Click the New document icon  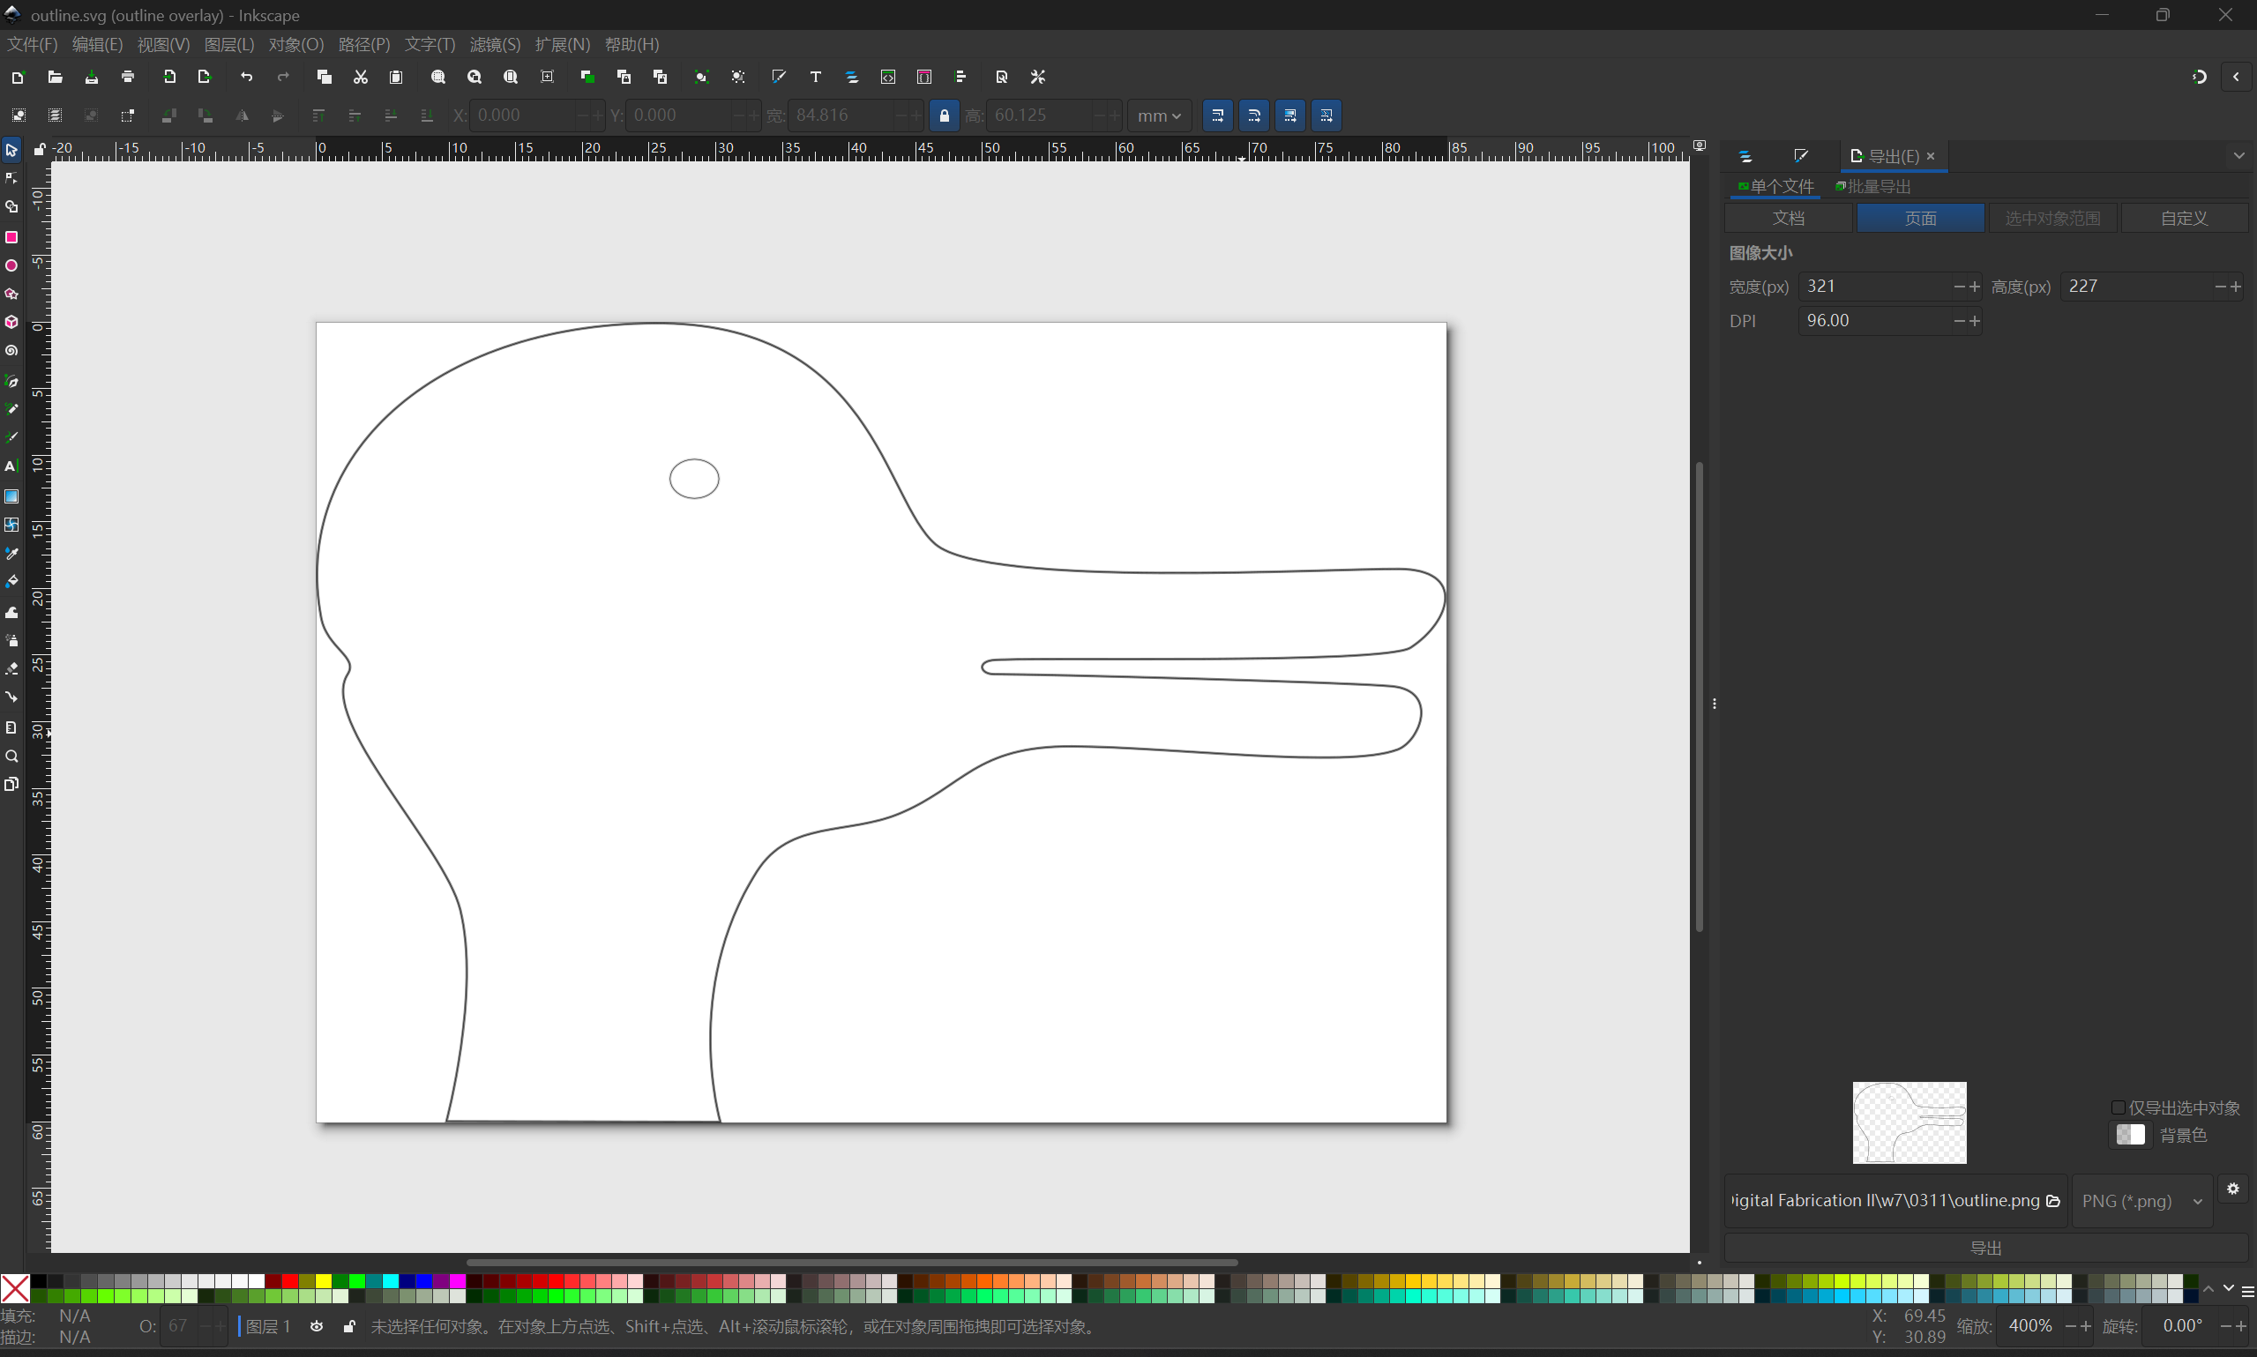(18, 77)
